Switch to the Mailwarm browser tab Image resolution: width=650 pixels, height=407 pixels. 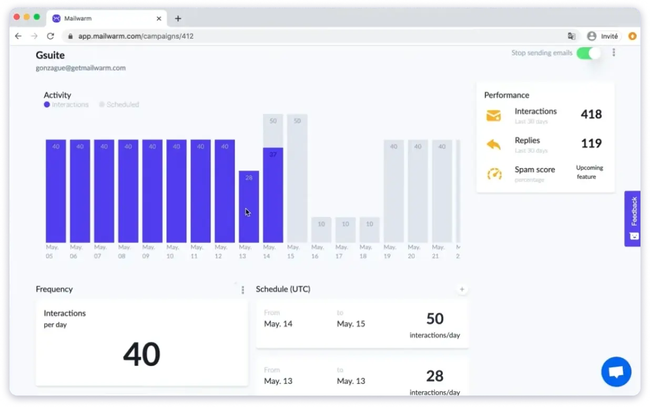pos(103,18)
